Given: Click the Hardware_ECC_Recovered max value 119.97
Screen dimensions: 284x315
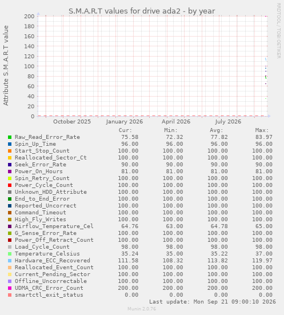Looking at the screenshot, I should point(262,261).
